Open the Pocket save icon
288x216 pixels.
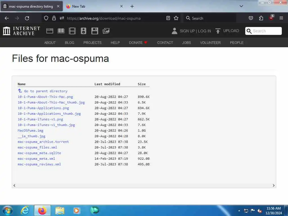pyautogui.click(x=251, y=18)
